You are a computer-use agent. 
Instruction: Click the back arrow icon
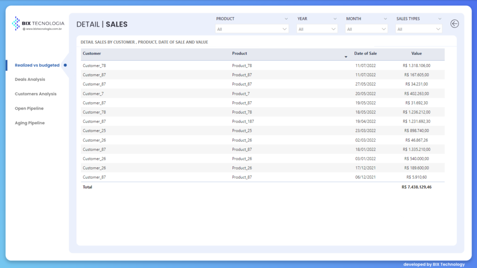[455, 24]
